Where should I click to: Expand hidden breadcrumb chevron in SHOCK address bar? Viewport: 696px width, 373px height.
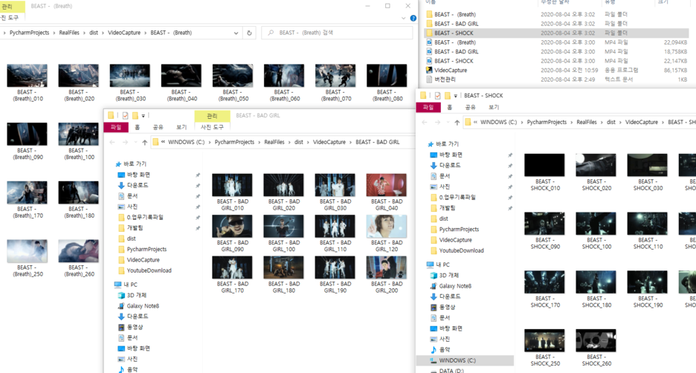pyautogui.click(x=475, y=123)
